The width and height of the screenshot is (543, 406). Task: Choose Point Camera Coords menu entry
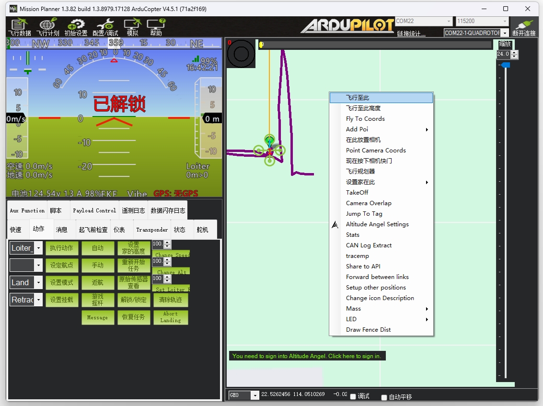click(x=381, y=151)
